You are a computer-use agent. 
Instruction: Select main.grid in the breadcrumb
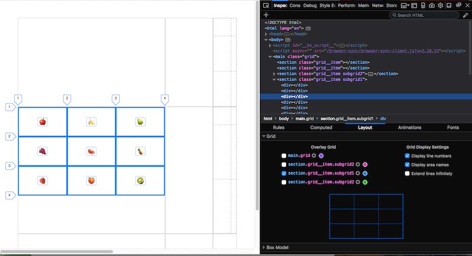[304, 118]
